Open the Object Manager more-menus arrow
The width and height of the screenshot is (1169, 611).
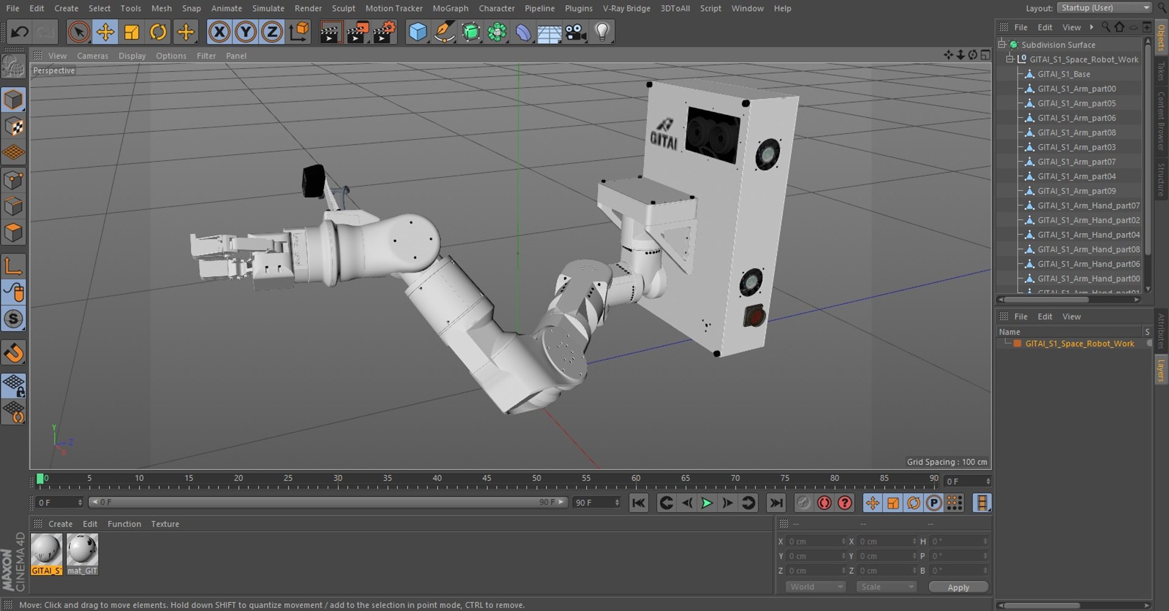pyautogui.click(x=1092, y=27)
